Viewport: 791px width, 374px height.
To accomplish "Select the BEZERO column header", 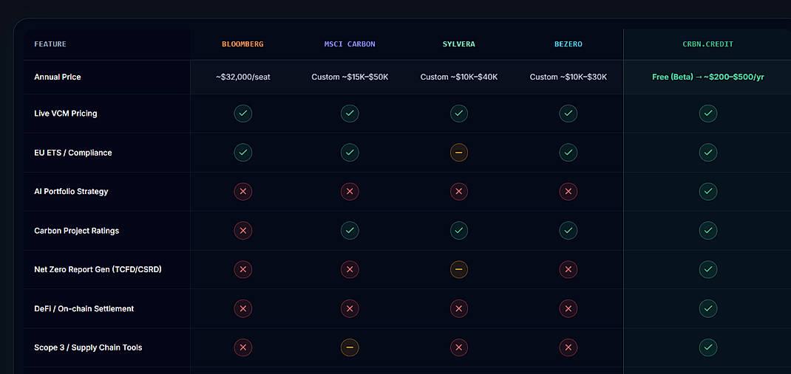I will 568,44.
